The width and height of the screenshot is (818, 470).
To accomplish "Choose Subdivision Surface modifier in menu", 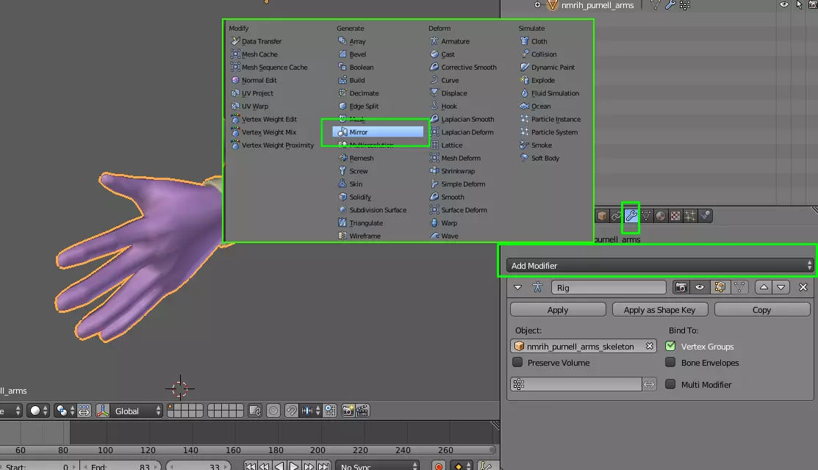I will coord(377,210).
